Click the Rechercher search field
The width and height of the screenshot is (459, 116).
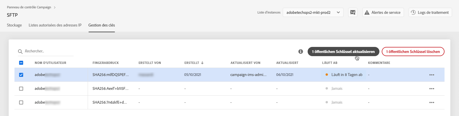(x=48, y=51)
